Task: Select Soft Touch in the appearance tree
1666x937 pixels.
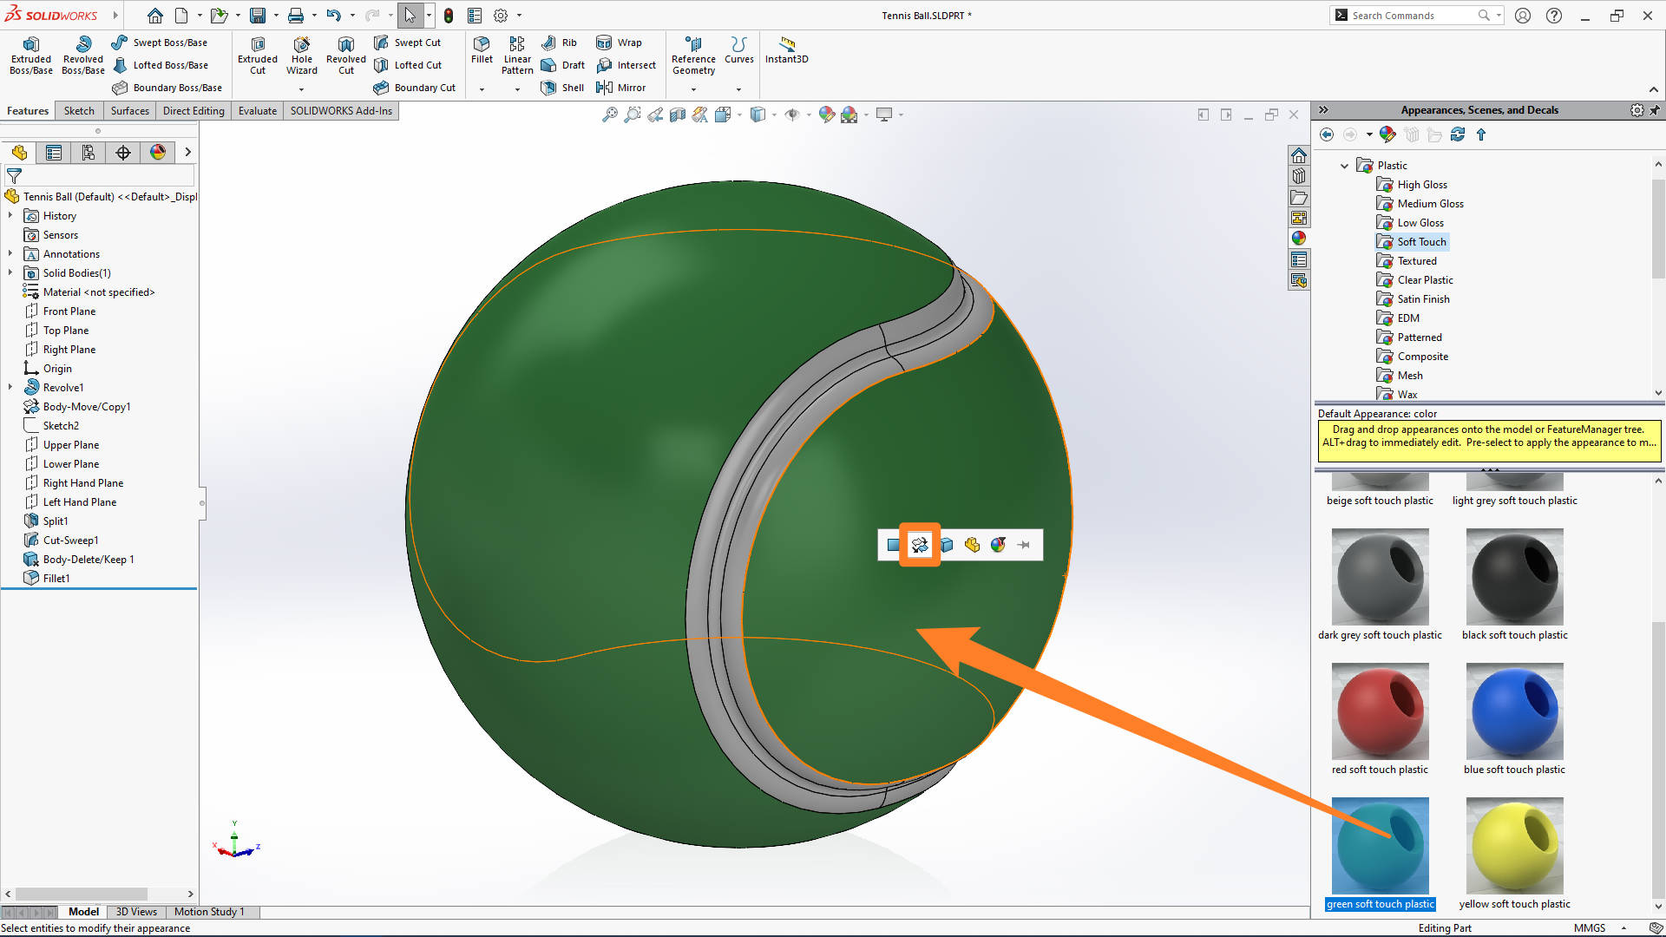Action: coord(1420,241)
